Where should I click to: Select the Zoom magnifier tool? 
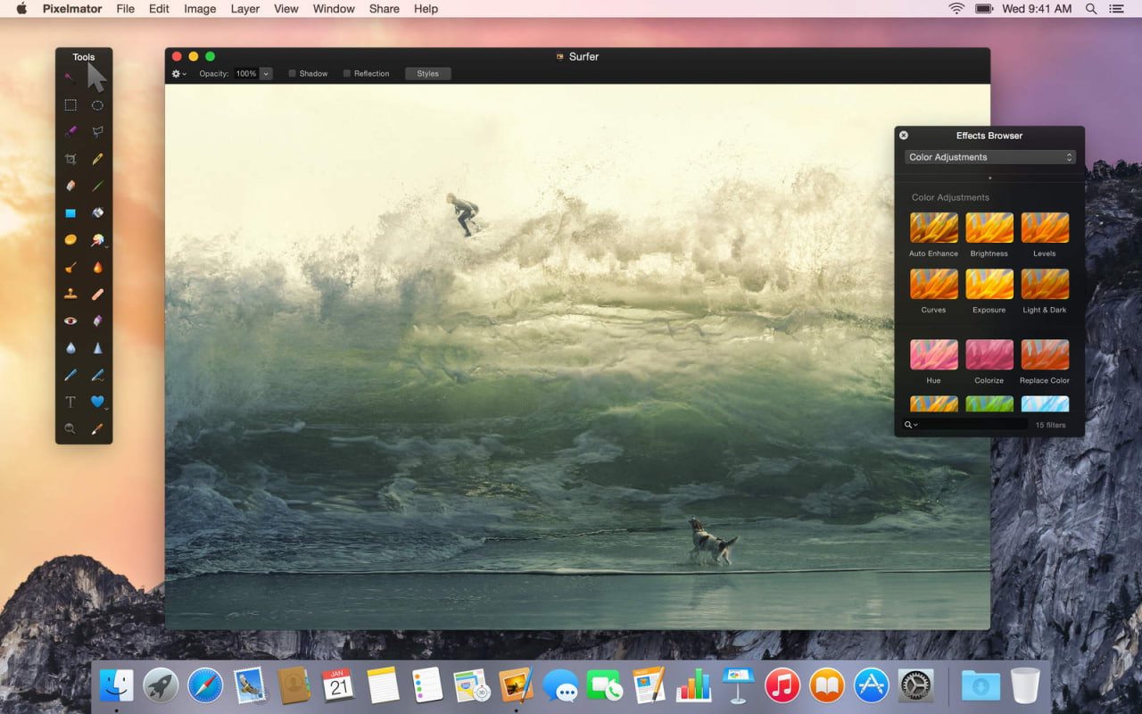[70, 428]
